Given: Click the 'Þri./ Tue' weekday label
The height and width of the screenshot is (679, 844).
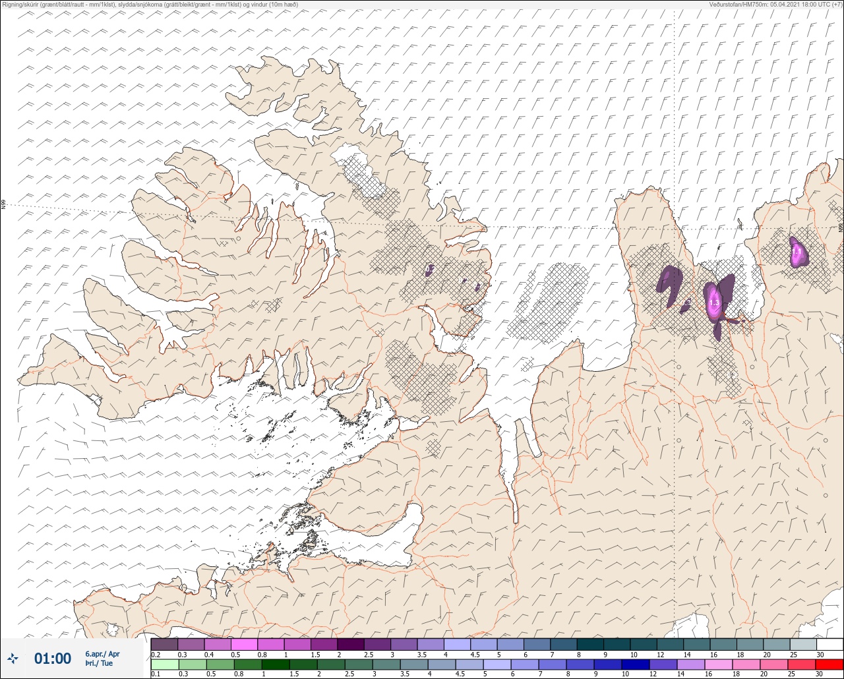Looking at the screenshot, I should coord(98,663).
